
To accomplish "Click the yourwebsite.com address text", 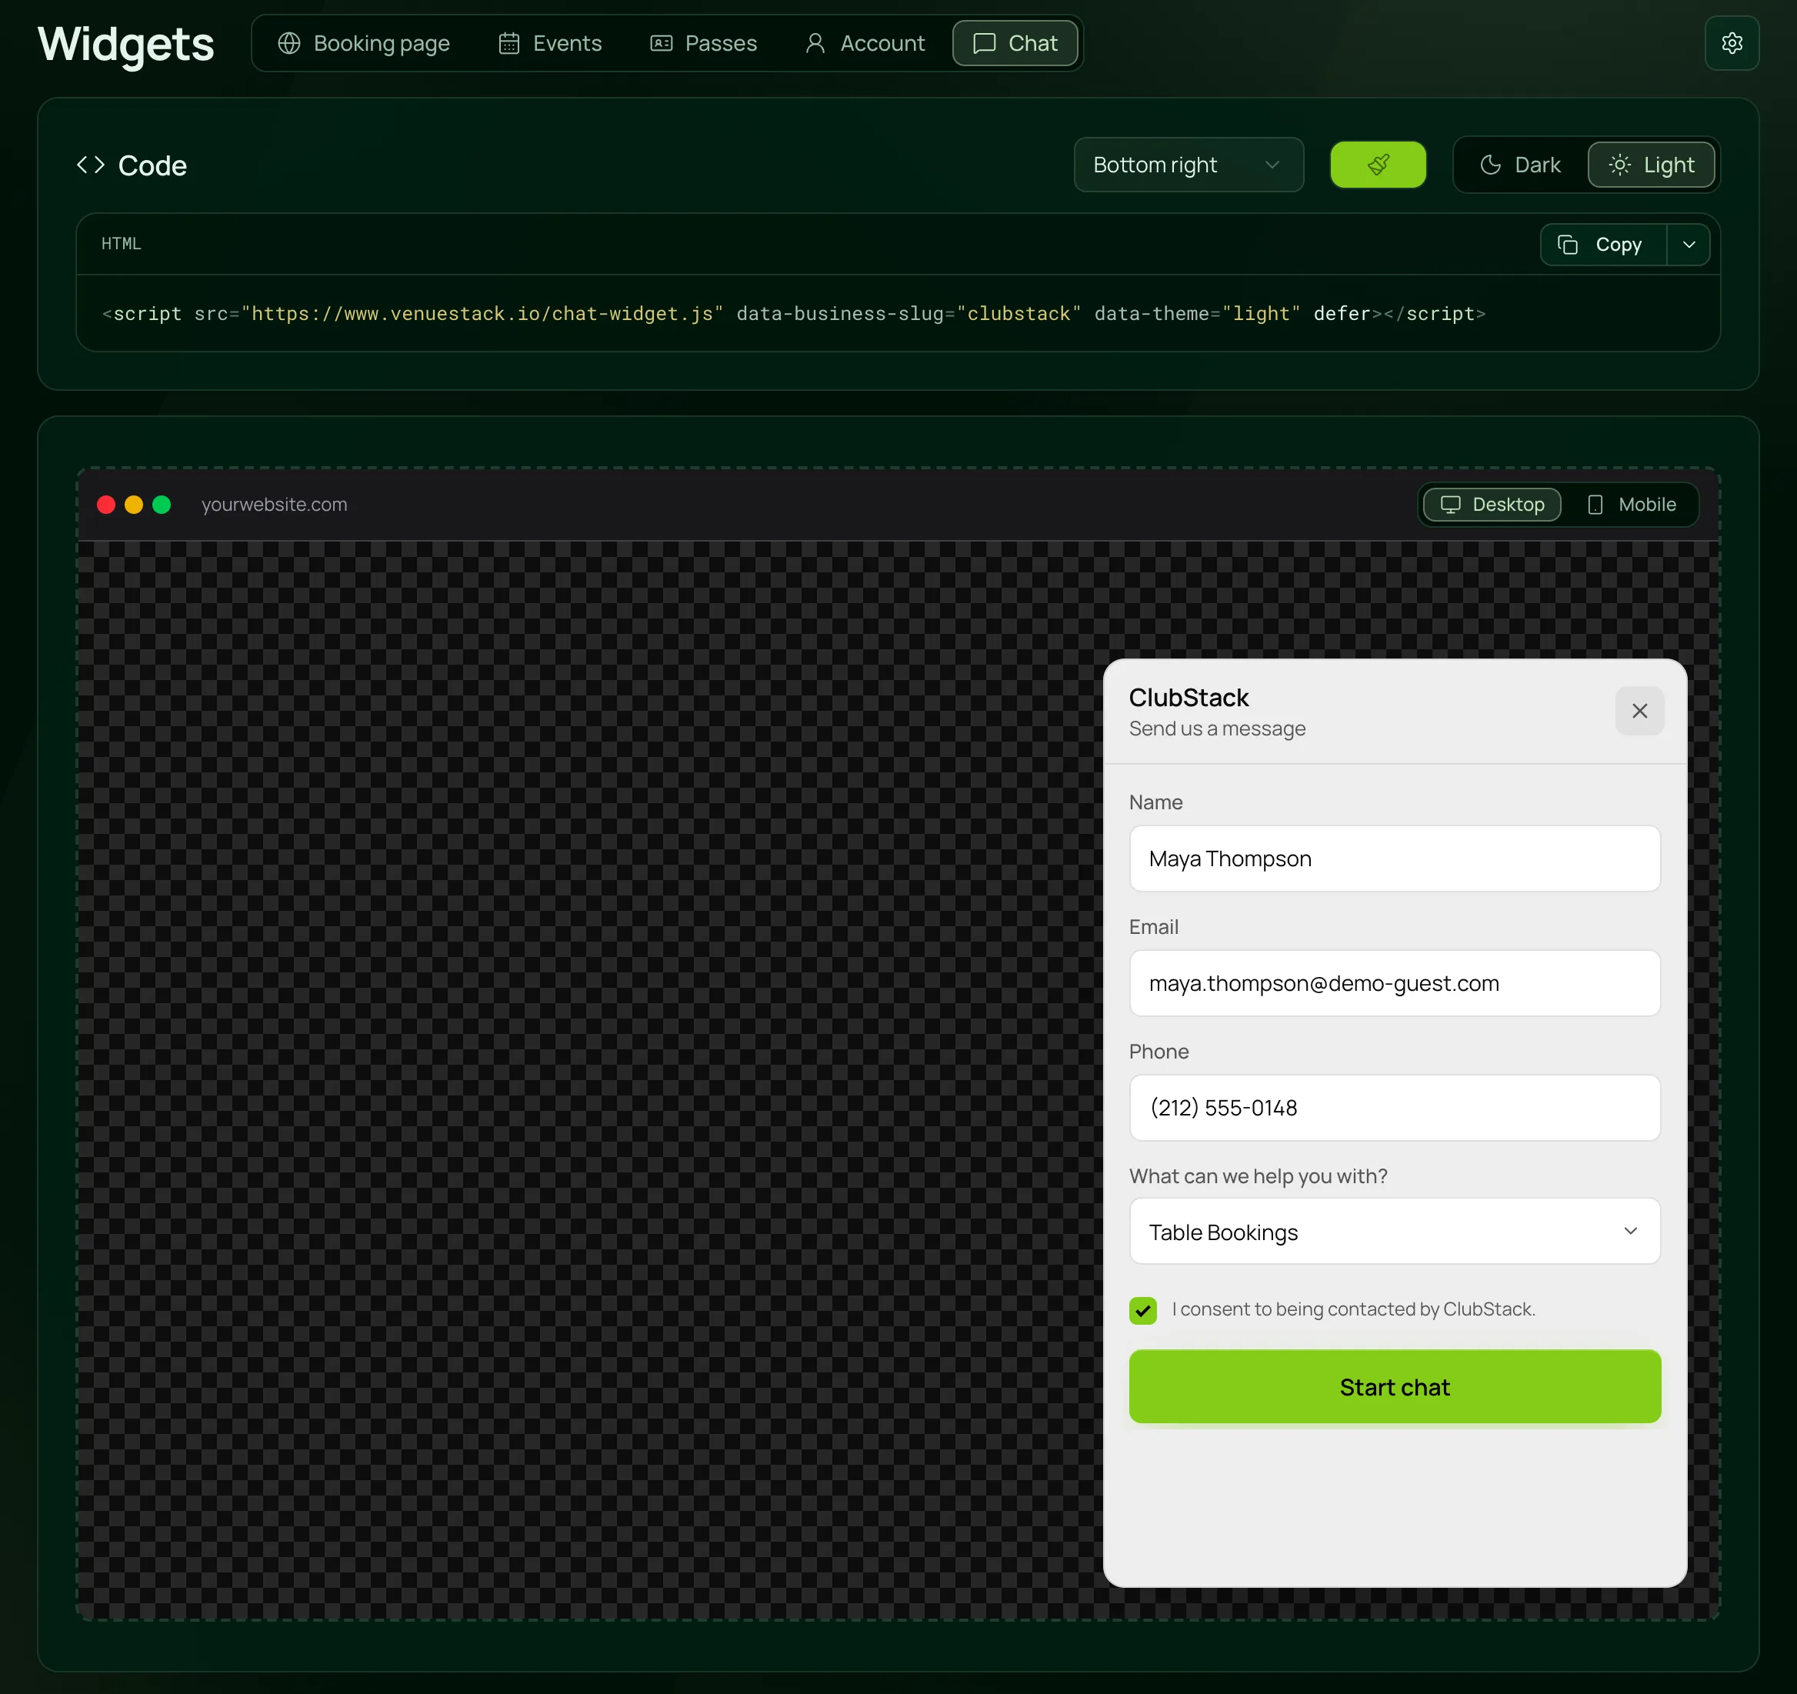I will click(274, 505).
